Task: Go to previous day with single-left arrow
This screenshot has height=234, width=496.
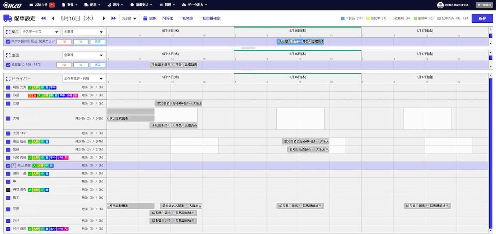Action: (53, 18)
